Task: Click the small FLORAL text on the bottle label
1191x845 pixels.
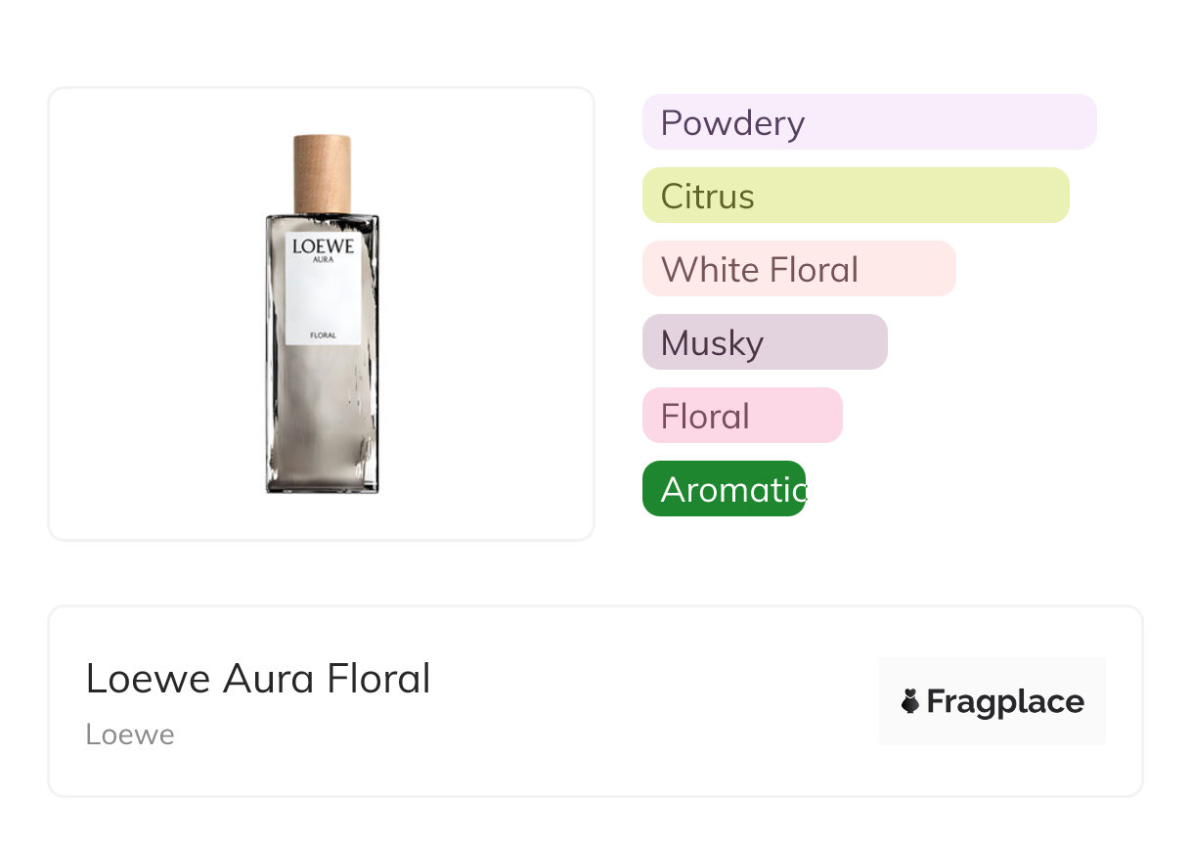Action: point(323,335)
